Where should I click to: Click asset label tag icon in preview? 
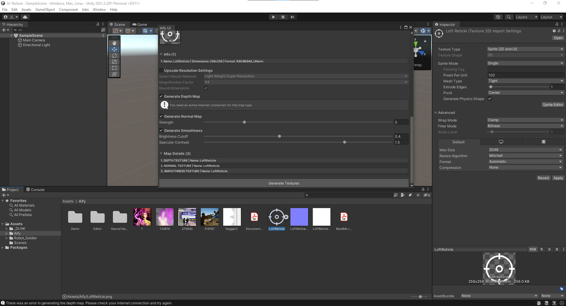click(562, 289)
